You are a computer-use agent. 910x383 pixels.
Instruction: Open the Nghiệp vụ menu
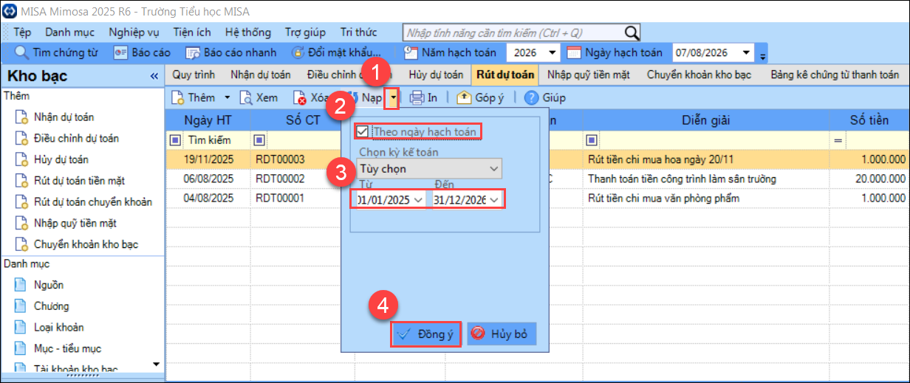pos(133,32)
